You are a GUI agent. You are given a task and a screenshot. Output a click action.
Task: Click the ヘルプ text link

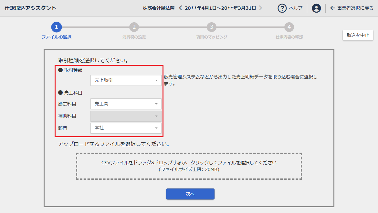tap(295, 8)
